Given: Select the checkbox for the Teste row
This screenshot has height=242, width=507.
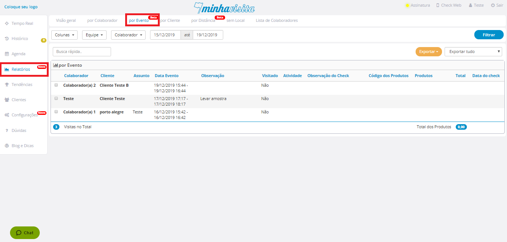Looking at the screenshot, I should (x=56, y=98).
